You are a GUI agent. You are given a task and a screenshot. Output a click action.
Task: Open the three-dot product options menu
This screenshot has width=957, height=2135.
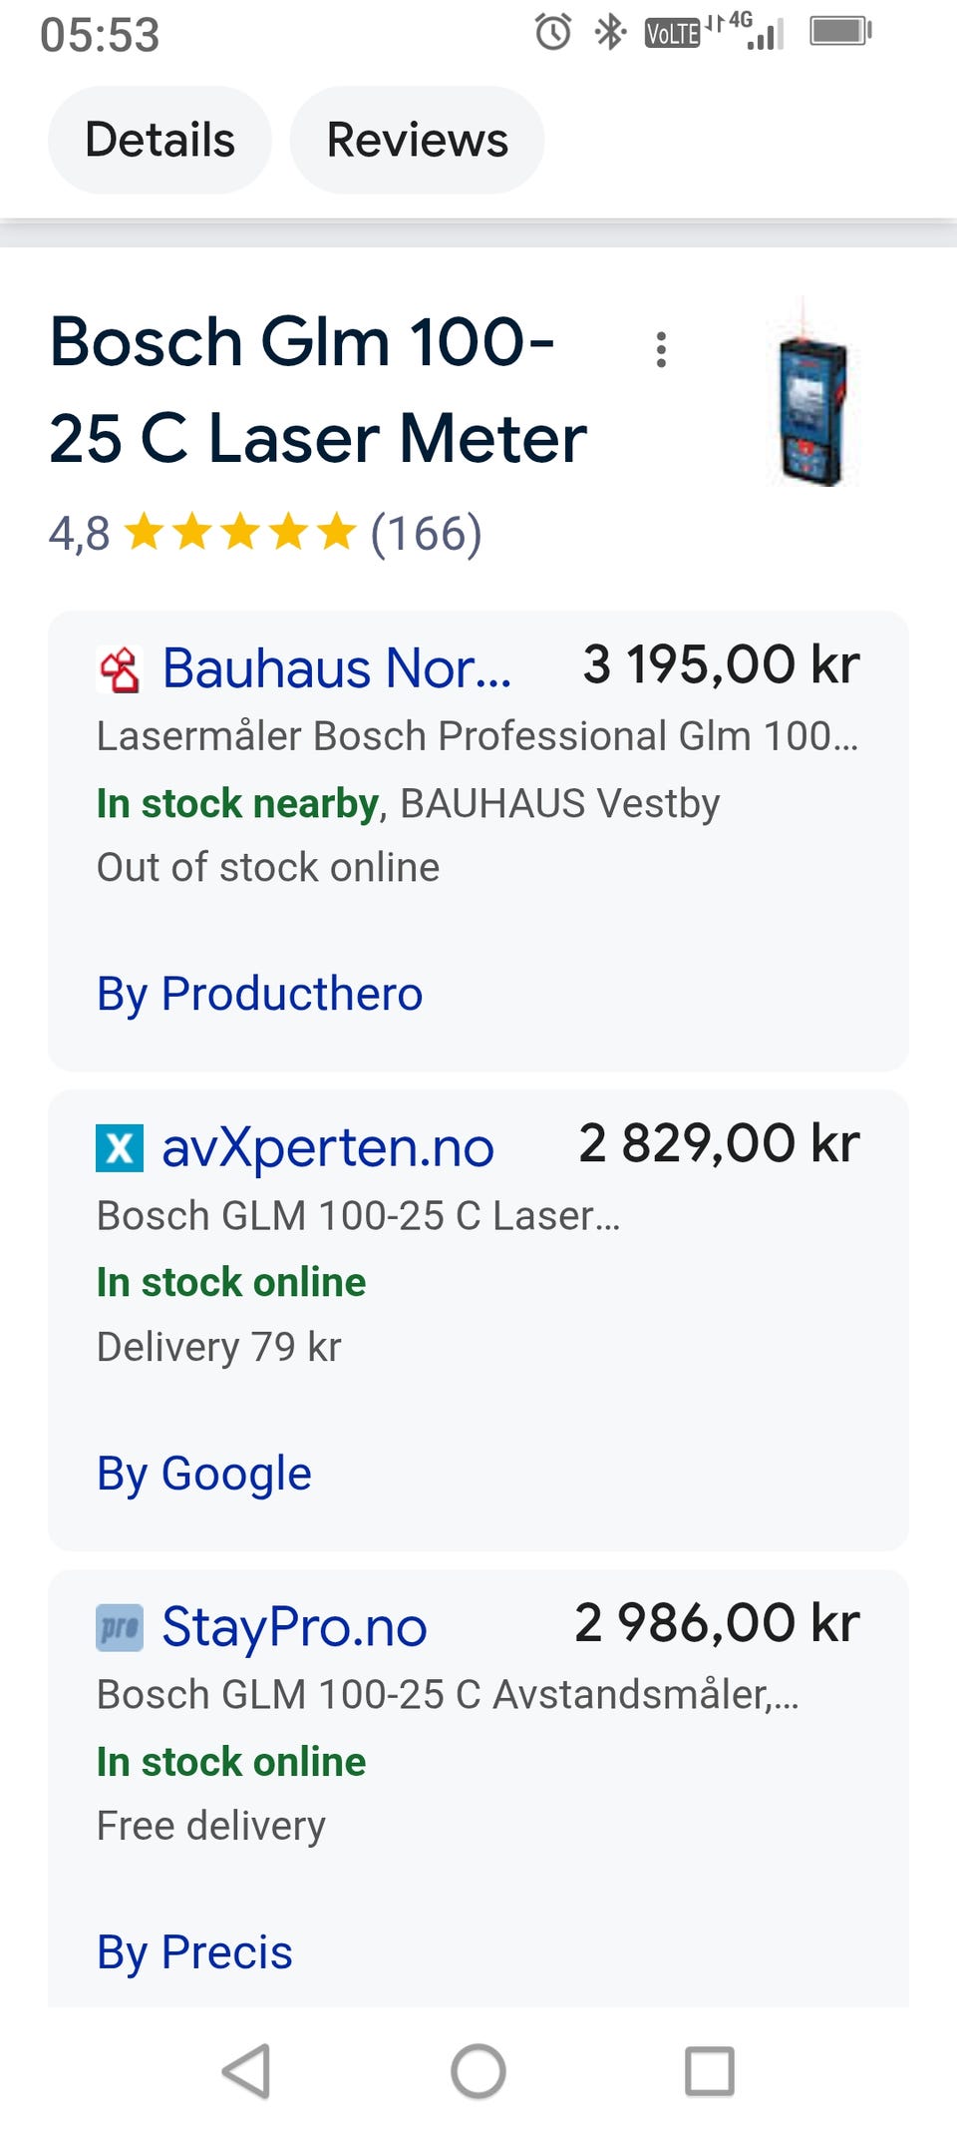[x=660, y=349]
